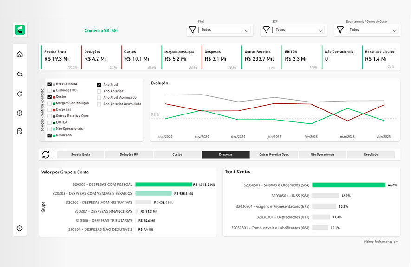Click the back arrow sidebar icon

click(20, 74)
